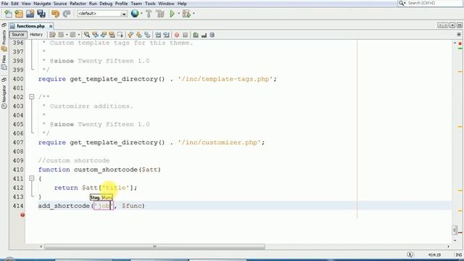Collapse the comment fold at line 402
The width and height of the screenshot is (464, 261).
tap(32, 96)
